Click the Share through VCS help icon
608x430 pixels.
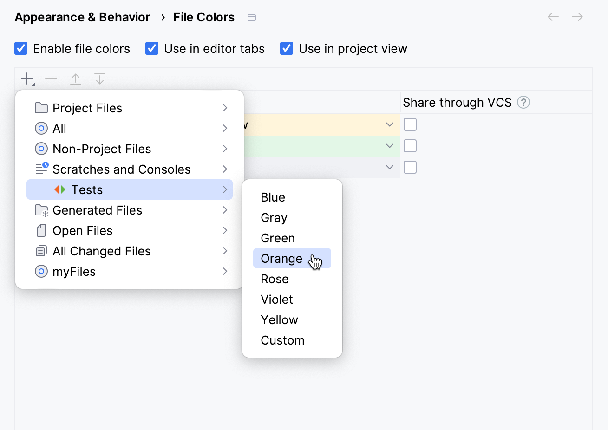[523, 102]
